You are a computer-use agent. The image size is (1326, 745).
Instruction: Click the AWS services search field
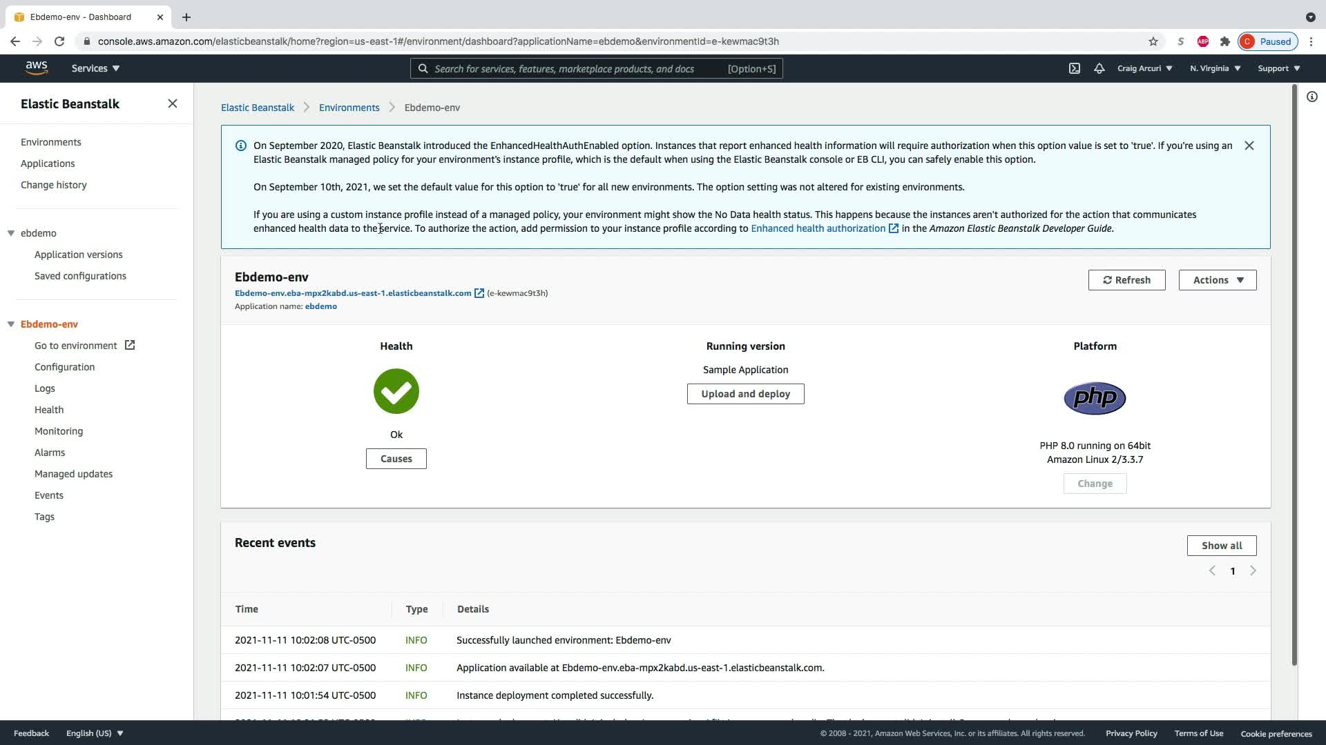pos(573,68)
